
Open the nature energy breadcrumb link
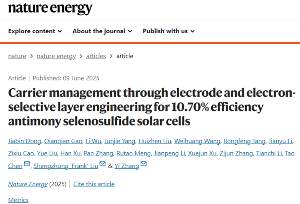click(56, 56)
